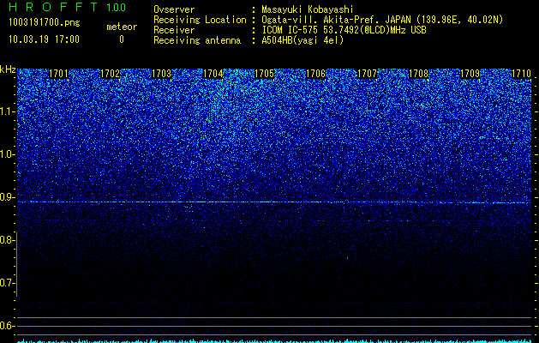Click the 1703 time marker
The width and height of the screenshot is (539, 343).
point(162,74)
